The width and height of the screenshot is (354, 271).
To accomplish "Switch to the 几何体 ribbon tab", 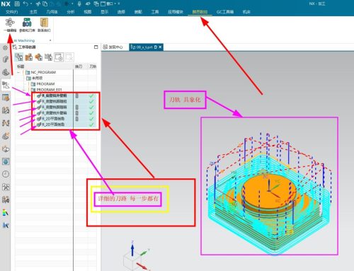I will tap(52, 12).
